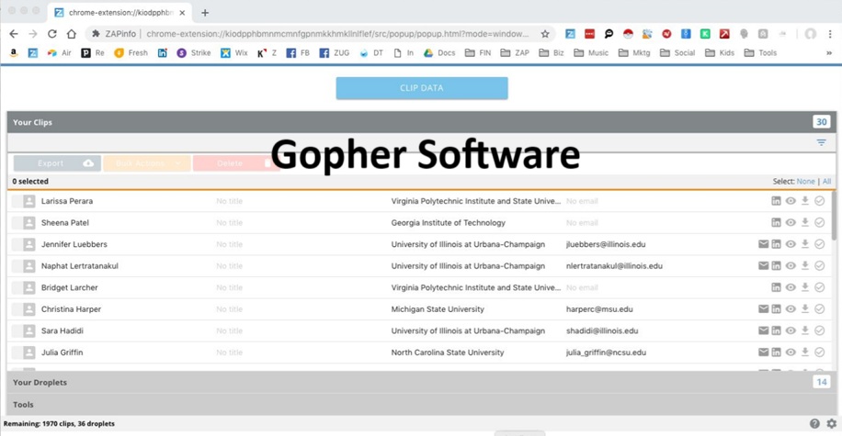This screenshot has width=842, height=436.
Task: Expand the Your Droplets section
Action: click(x=40, y=383)
